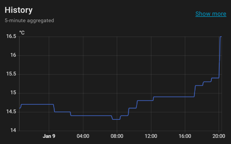Click the 16 y-axis value
The image size is (231, 144).
coord(13,55)
